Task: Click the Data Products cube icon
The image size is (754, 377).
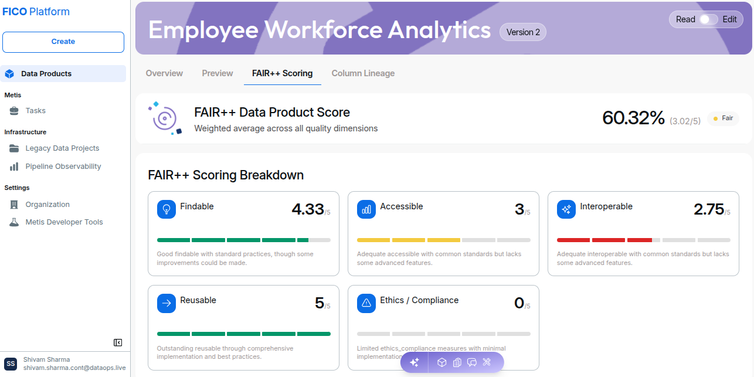Action: pyautogui.click(x=9, y=74)
